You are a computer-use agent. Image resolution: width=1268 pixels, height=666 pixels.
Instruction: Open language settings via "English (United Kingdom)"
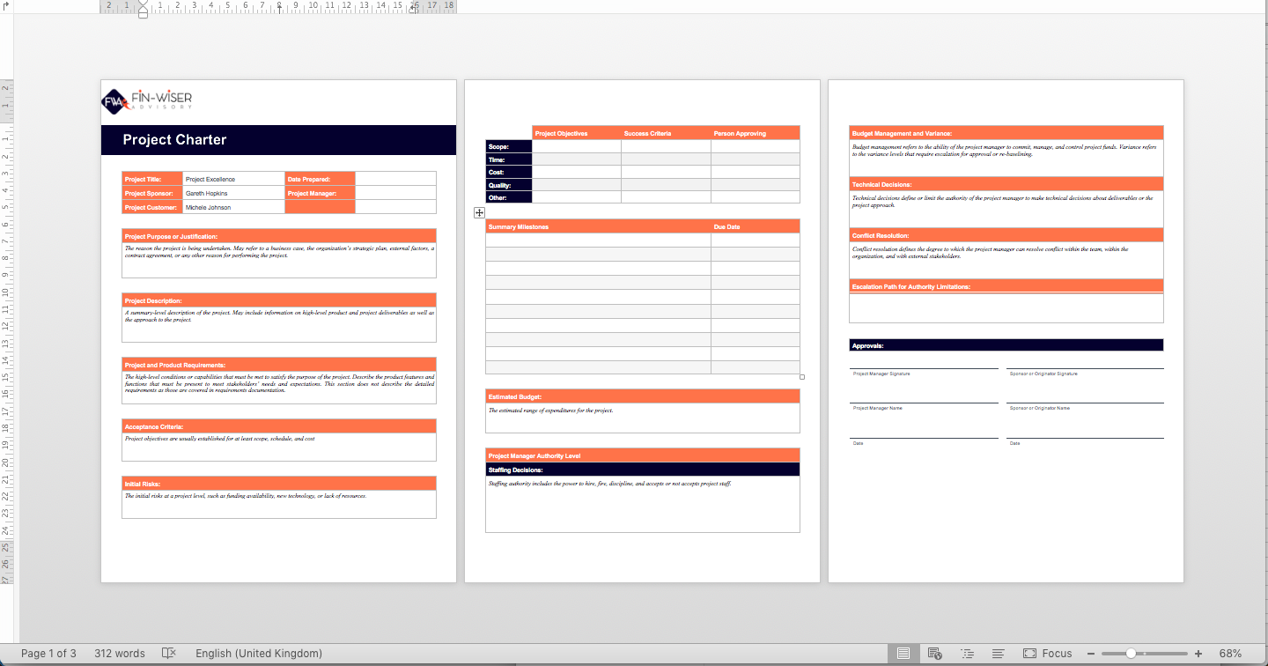coord(258,653)
